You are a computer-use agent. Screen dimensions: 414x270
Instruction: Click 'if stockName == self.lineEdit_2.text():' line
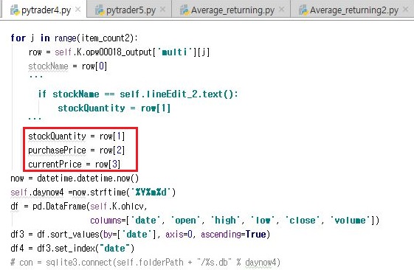138,94
